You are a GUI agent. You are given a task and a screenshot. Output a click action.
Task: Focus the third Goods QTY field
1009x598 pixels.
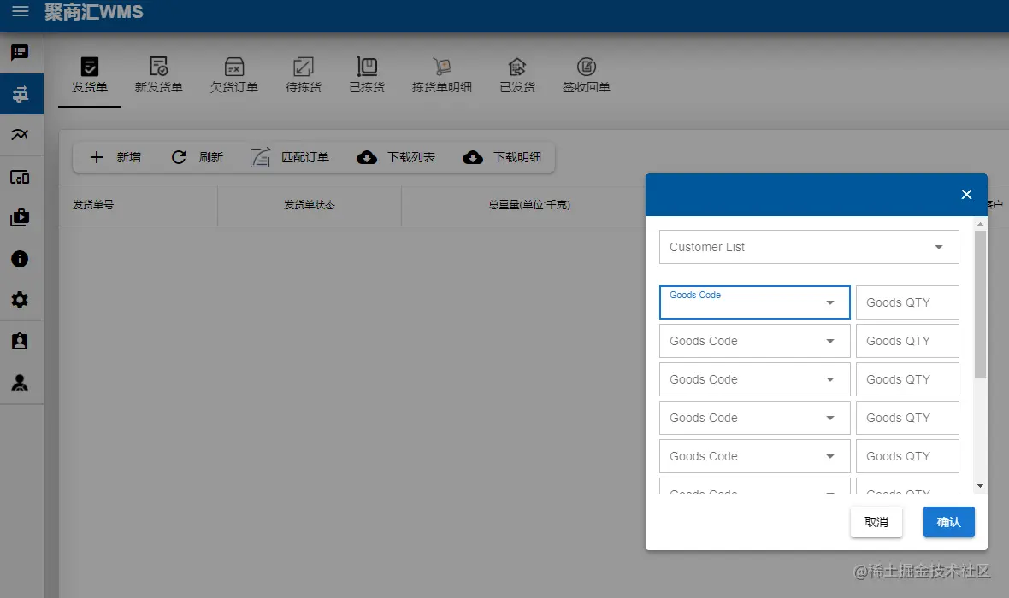coord(907,379)
